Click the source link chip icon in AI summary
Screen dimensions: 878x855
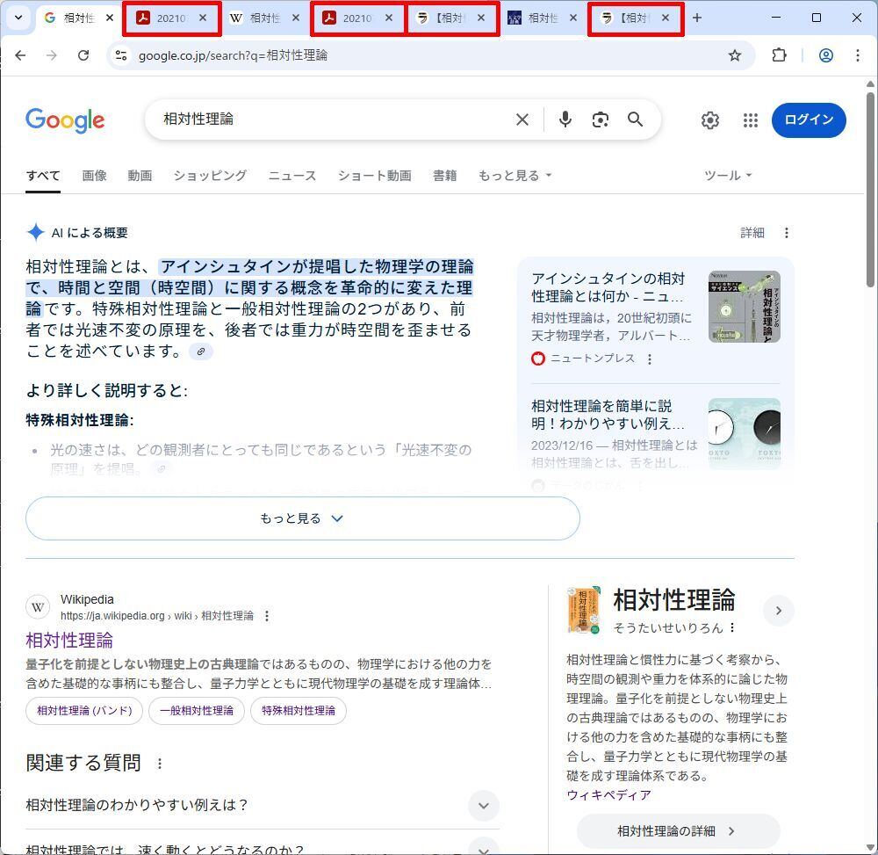pyautogui.click(x=201, y=351)
